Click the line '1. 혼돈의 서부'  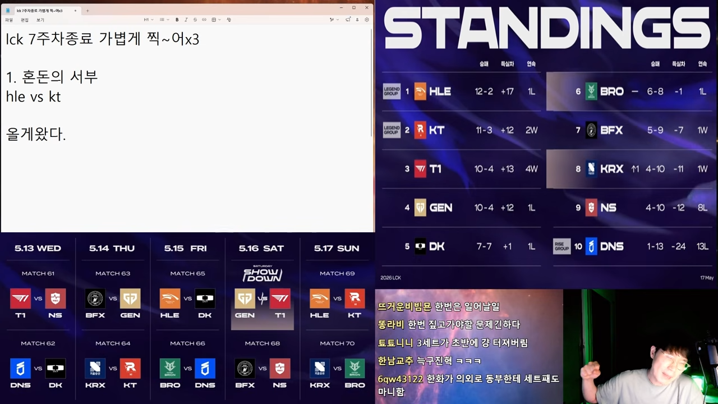point(52,77)
